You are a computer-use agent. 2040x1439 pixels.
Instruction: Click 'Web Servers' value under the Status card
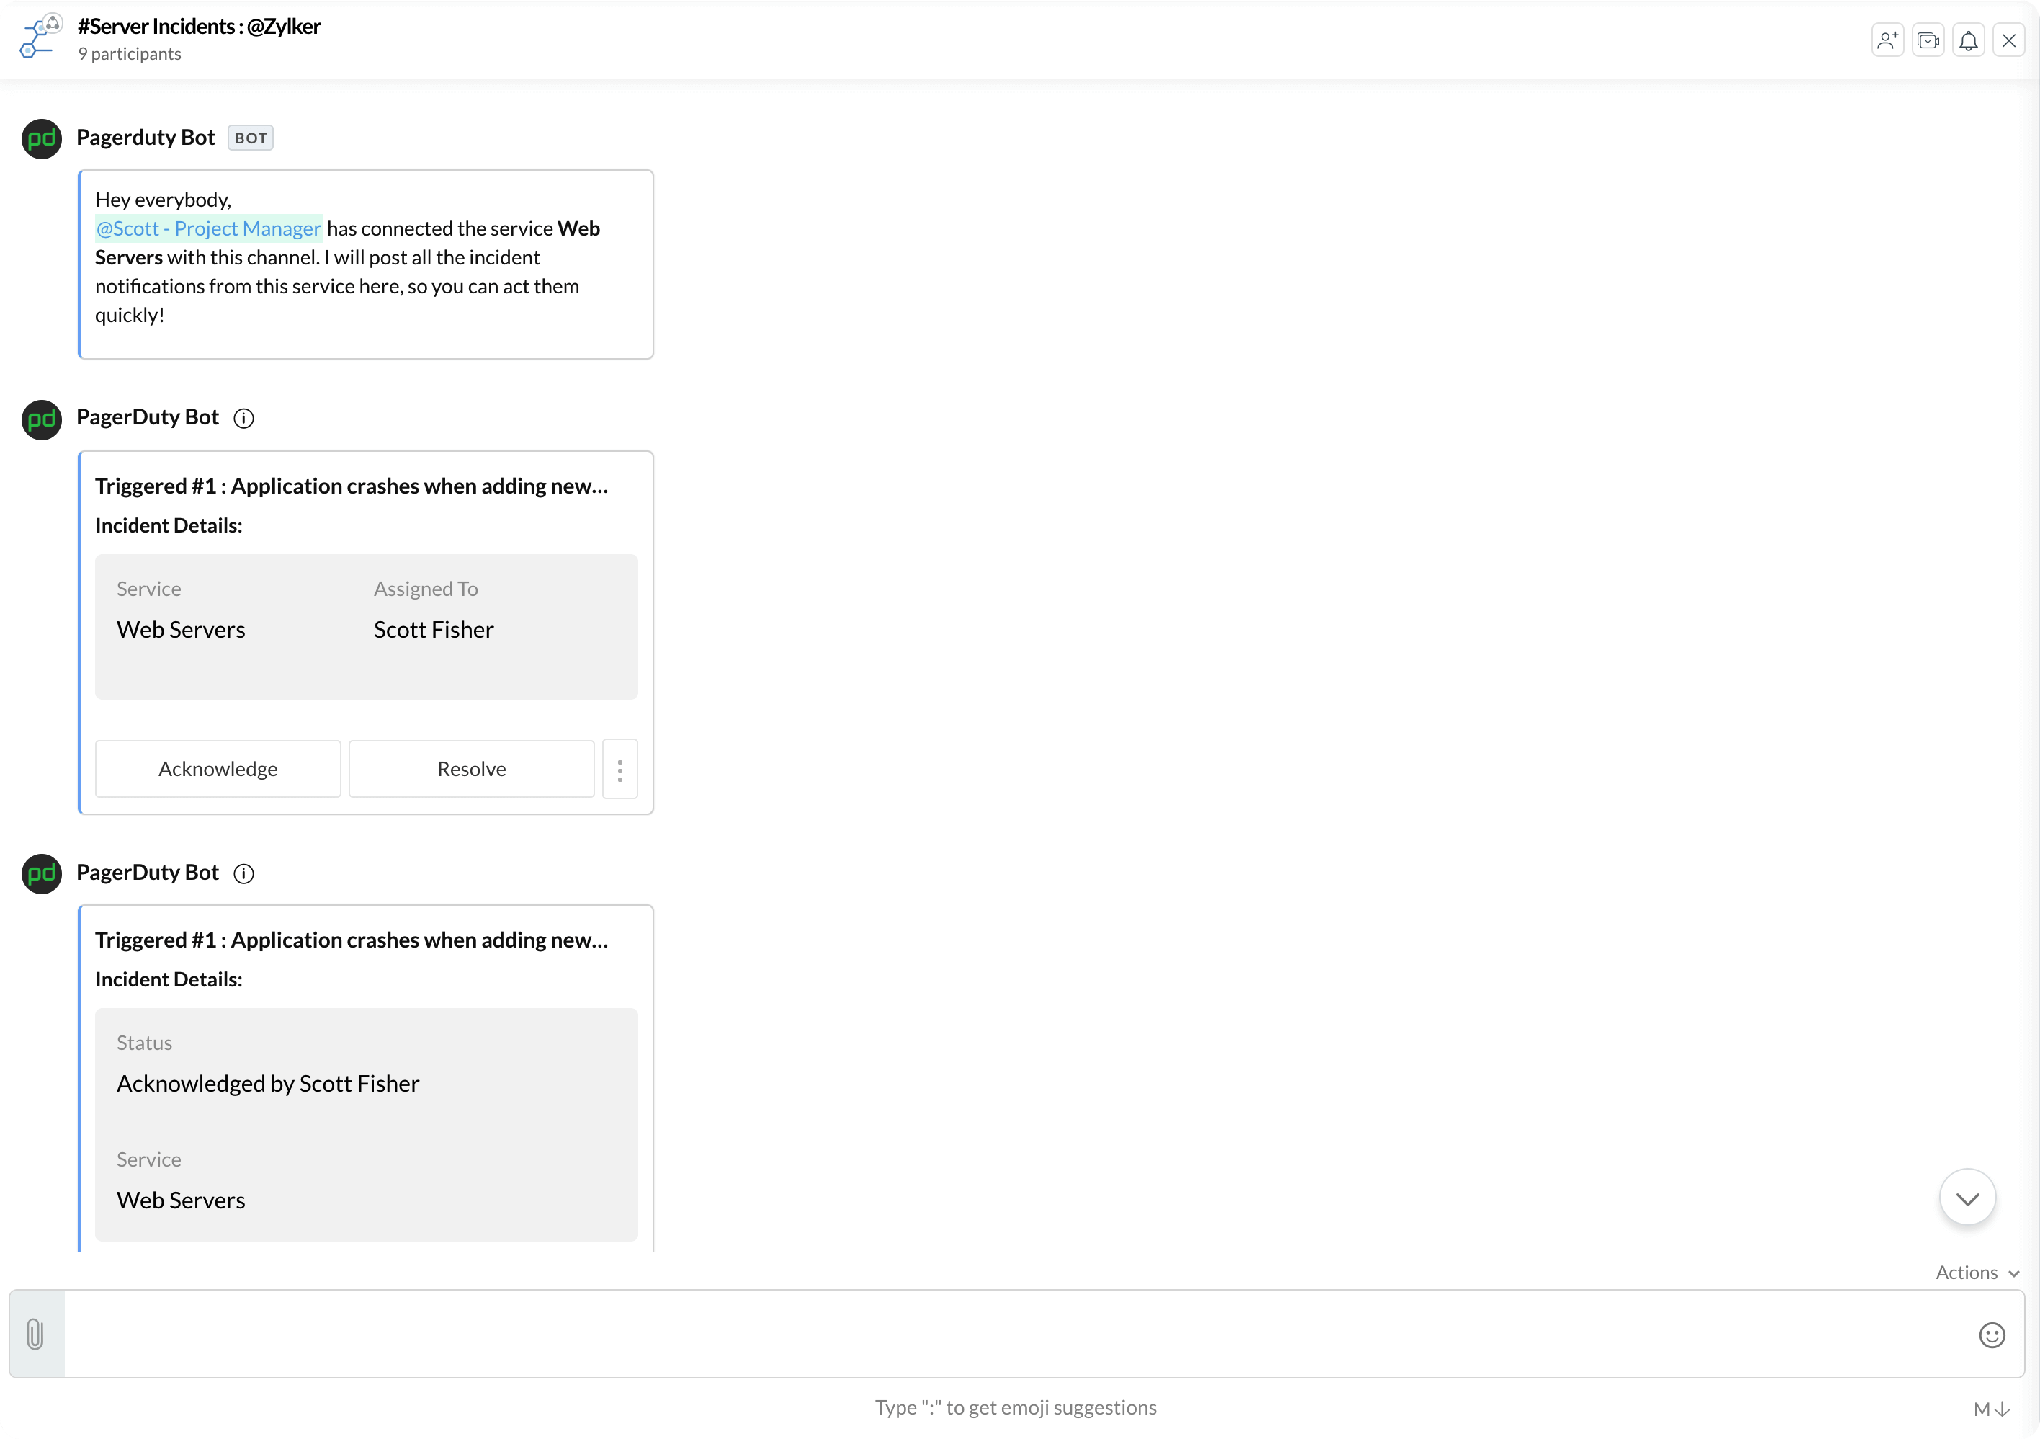180,1200
